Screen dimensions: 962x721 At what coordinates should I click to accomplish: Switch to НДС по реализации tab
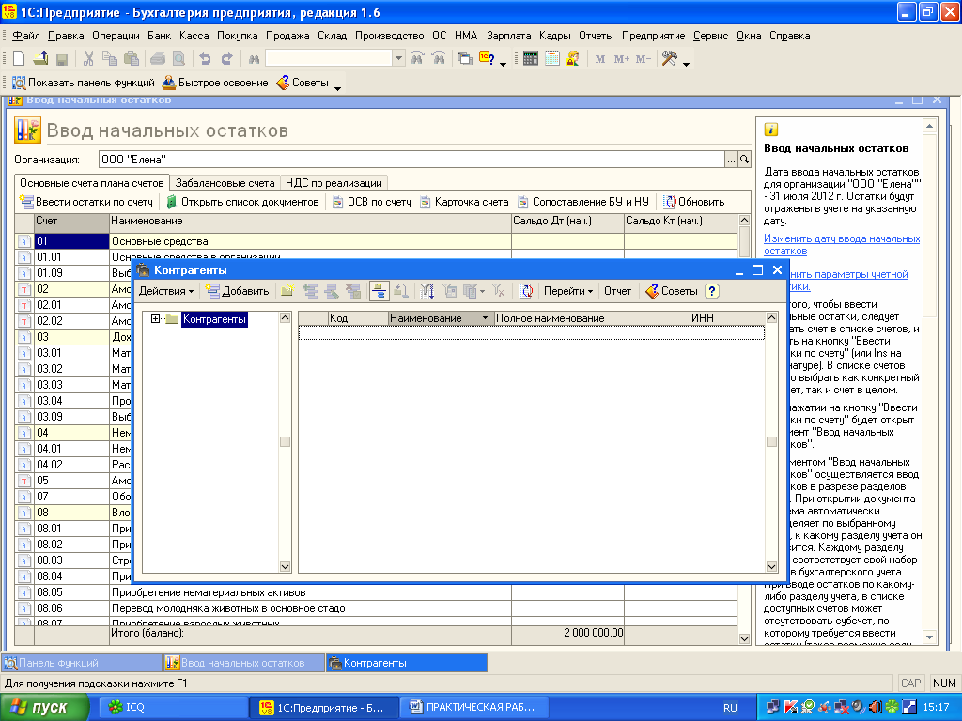334,183
